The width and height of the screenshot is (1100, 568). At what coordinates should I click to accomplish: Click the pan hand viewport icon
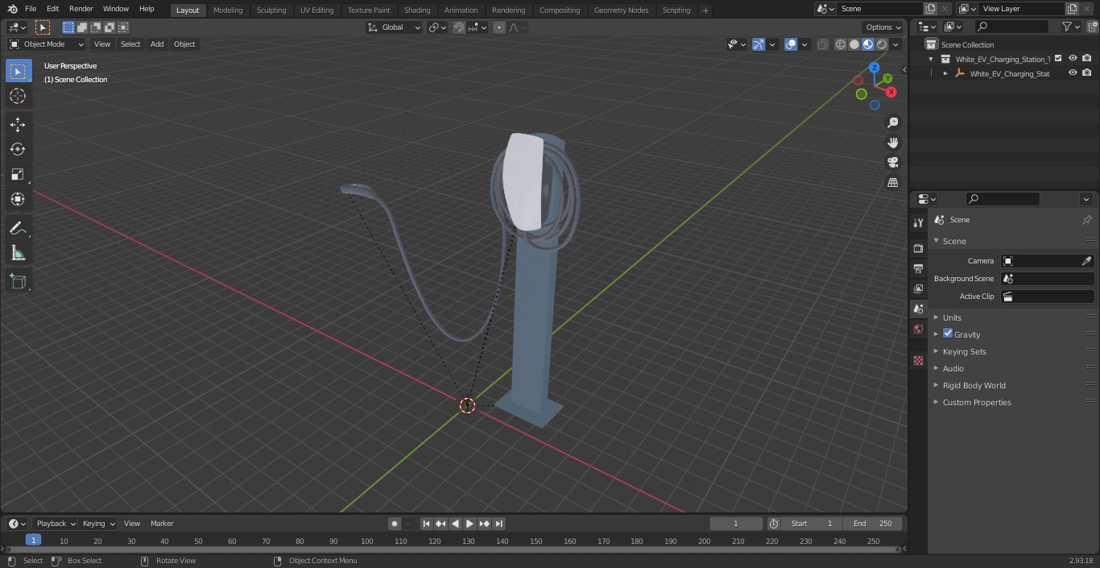click(x=892, y=143)
